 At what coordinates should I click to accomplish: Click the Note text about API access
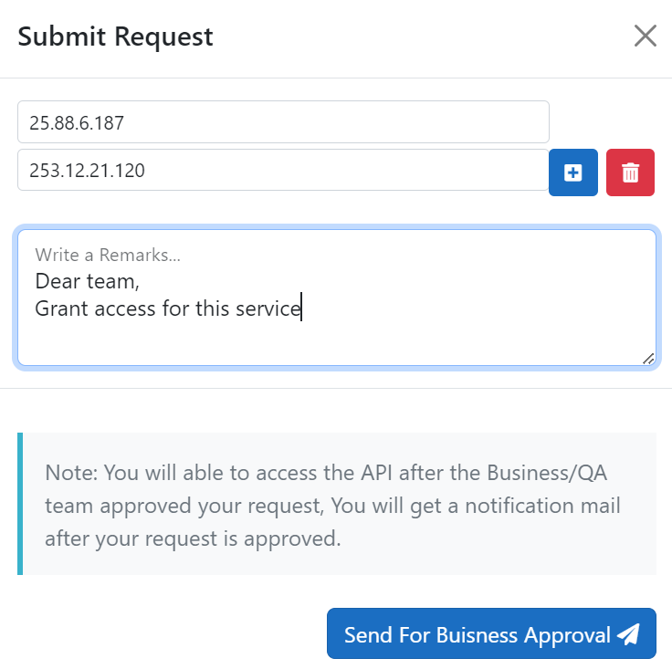tap(332, 506)
